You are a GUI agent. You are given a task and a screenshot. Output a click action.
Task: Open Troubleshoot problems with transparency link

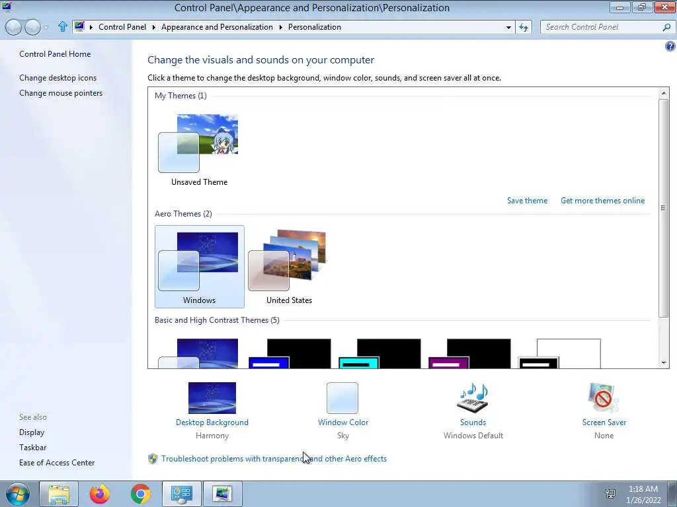tap(274, 459)
